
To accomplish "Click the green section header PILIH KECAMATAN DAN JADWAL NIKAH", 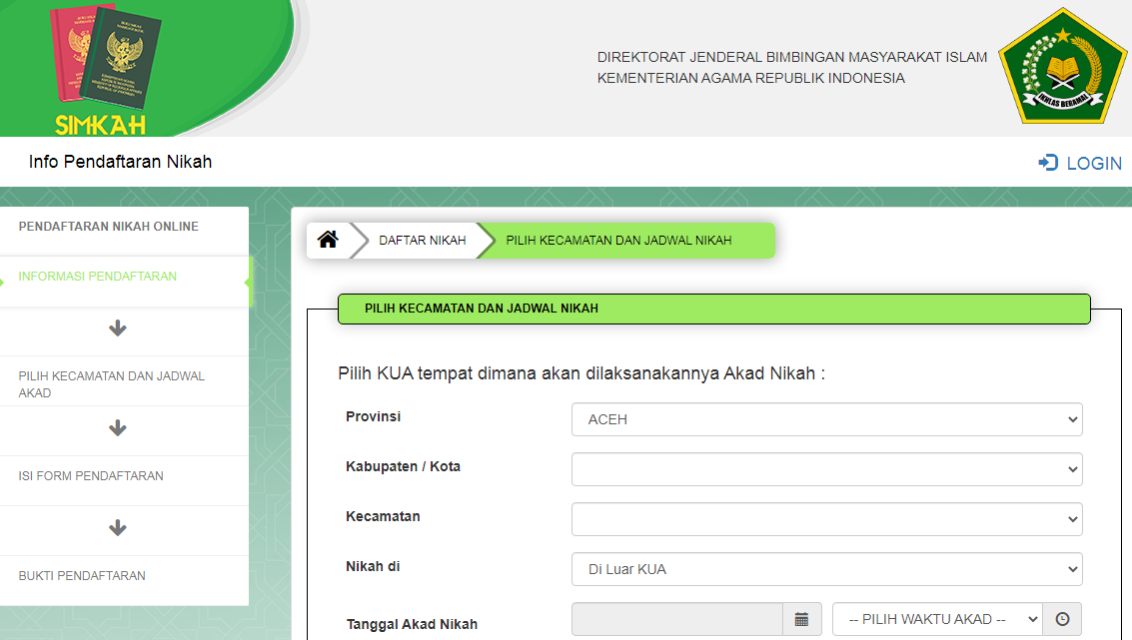I will [714, 309].
